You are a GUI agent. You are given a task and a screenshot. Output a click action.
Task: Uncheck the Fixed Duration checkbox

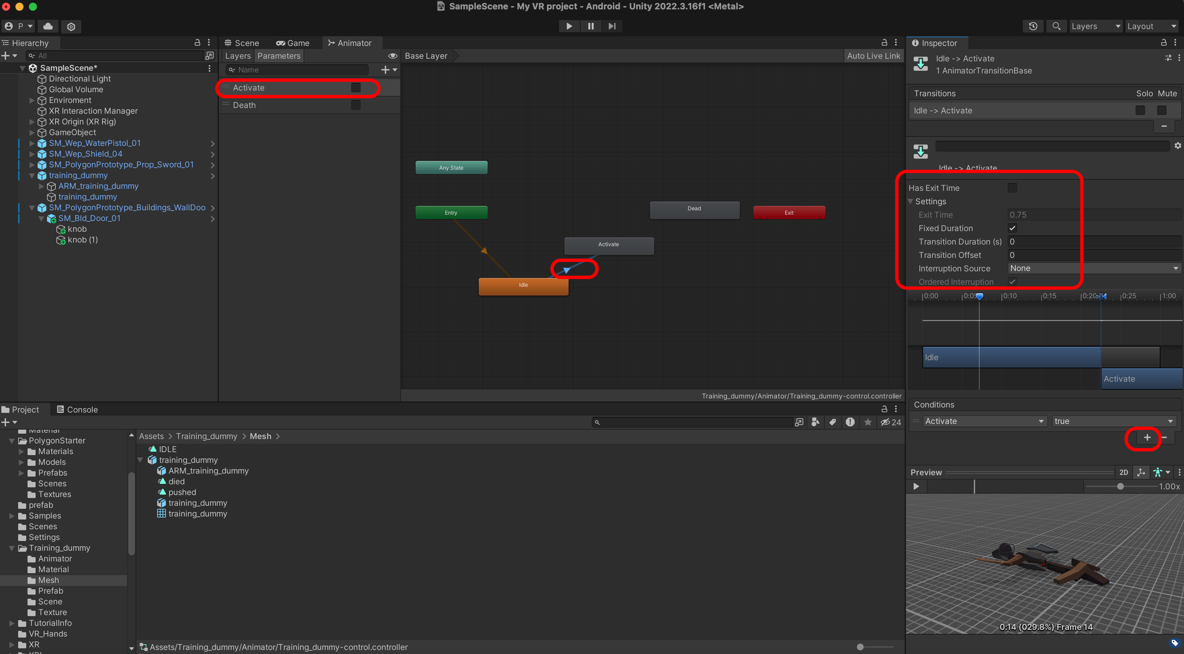pos(1012,228)
